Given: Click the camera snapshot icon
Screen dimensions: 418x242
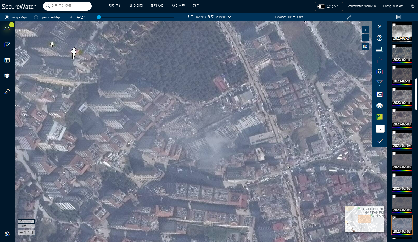Looking at the screenshot, I should coord(379,72).
